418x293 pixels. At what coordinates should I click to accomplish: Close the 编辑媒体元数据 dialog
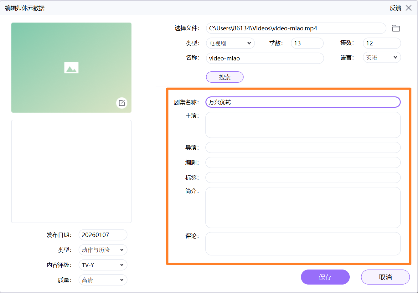point(409,8)
